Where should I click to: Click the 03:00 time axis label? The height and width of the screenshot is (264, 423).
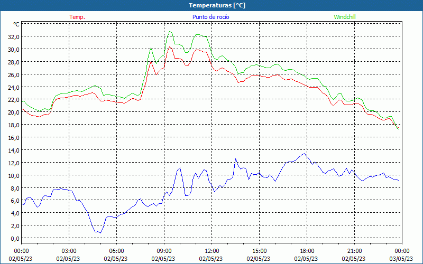tap(69, 251)
